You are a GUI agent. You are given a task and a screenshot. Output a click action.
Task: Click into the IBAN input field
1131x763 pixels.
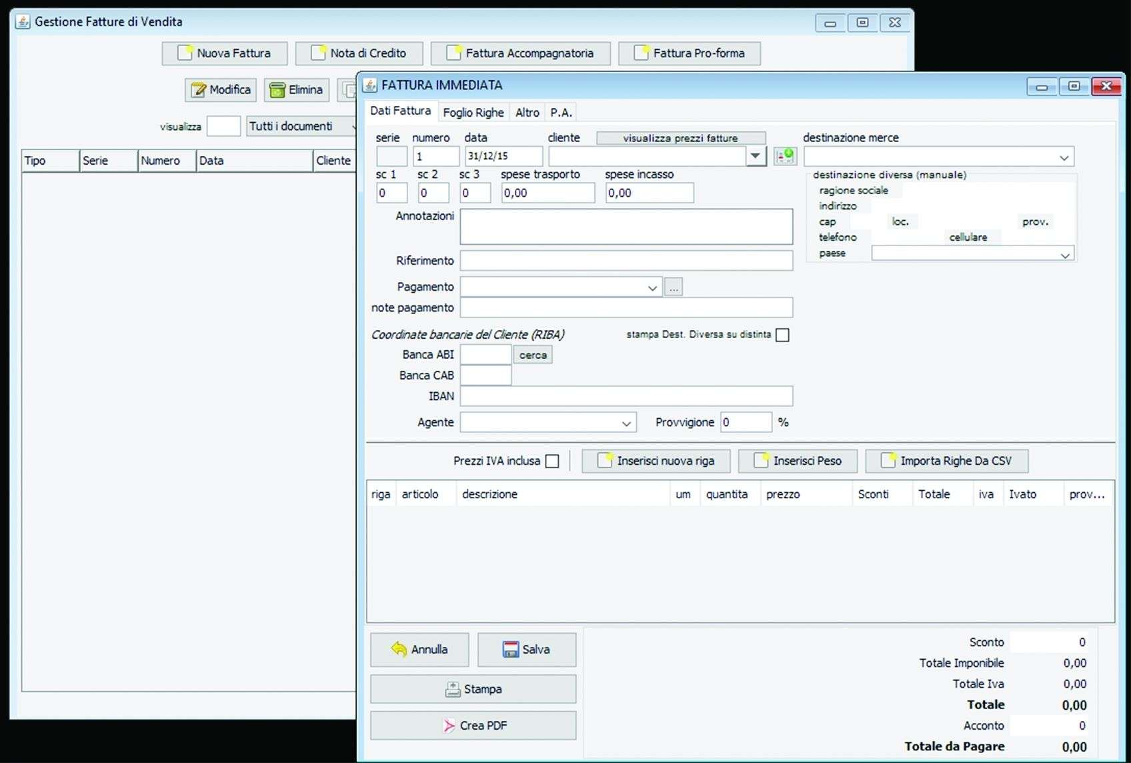click(626, 396)
